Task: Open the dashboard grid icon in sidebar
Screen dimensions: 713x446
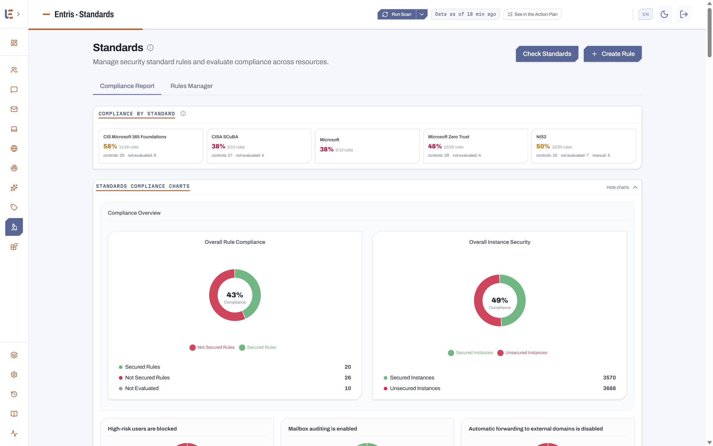Action: point(14,43)
